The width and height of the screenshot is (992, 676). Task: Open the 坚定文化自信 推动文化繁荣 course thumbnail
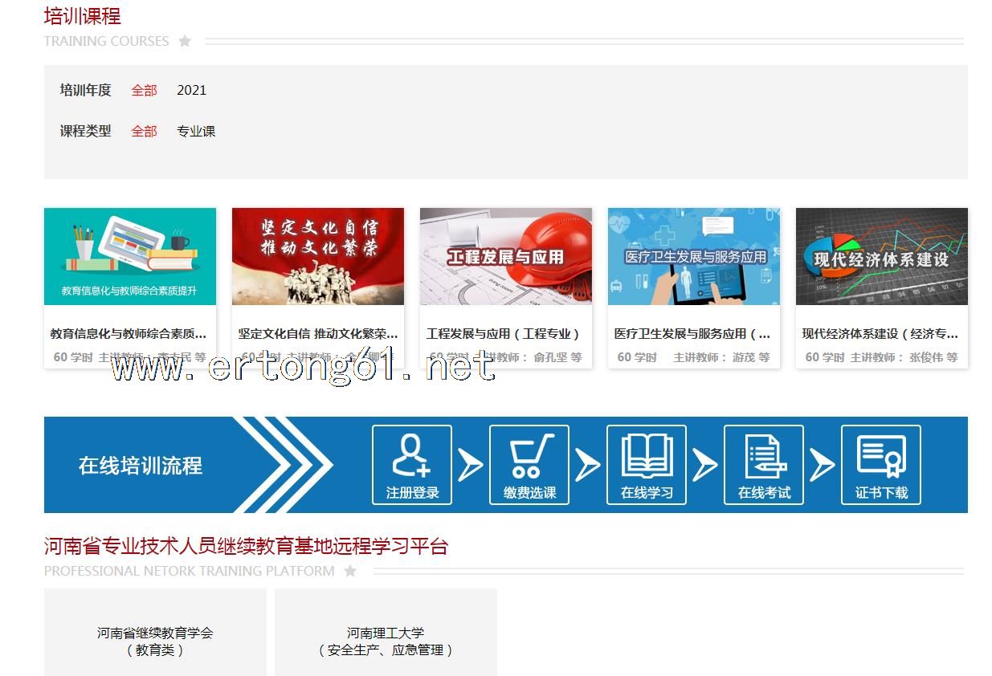click(x=318, y=257)
